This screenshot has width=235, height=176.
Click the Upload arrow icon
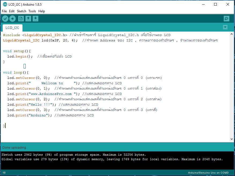click(12, 18)
